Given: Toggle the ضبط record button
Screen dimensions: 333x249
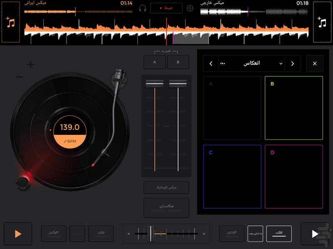Looking at the screenshot, I should pos(166,8).
